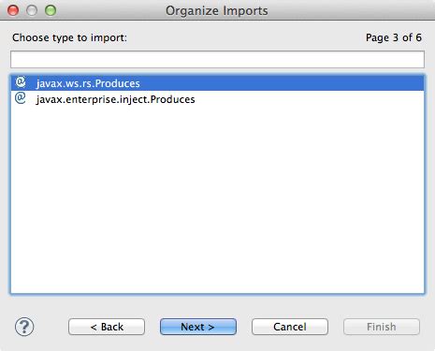Open help via the question mark icon
435x351 pixels.
click(24, 327)
